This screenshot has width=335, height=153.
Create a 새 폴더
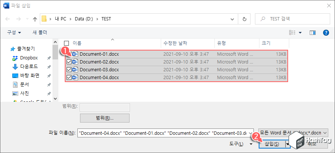pyautogui.click(x=40, y=33)
